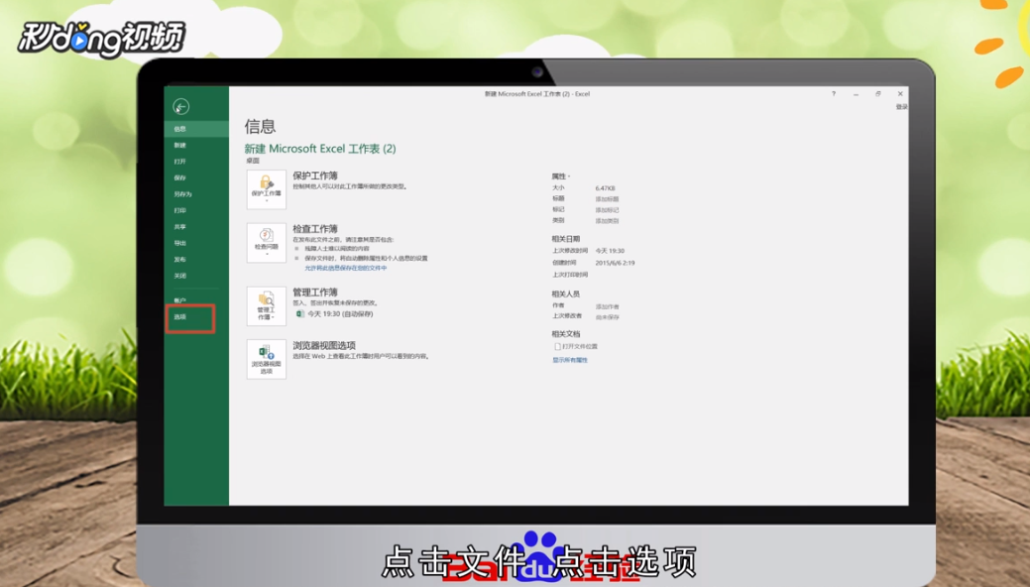This screenshot has height=587, width=1030.
Task: Click the 打开文件位置 link
Action: point(579,346)
